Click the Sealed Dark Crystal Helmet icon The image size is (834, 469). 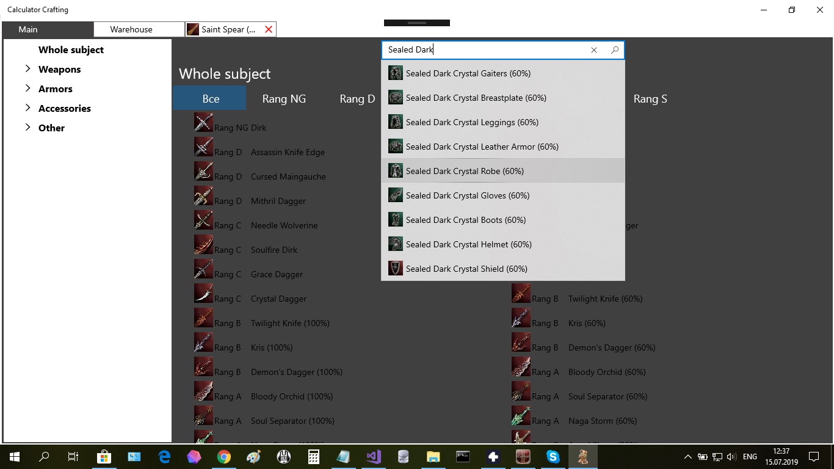(396, 244)
